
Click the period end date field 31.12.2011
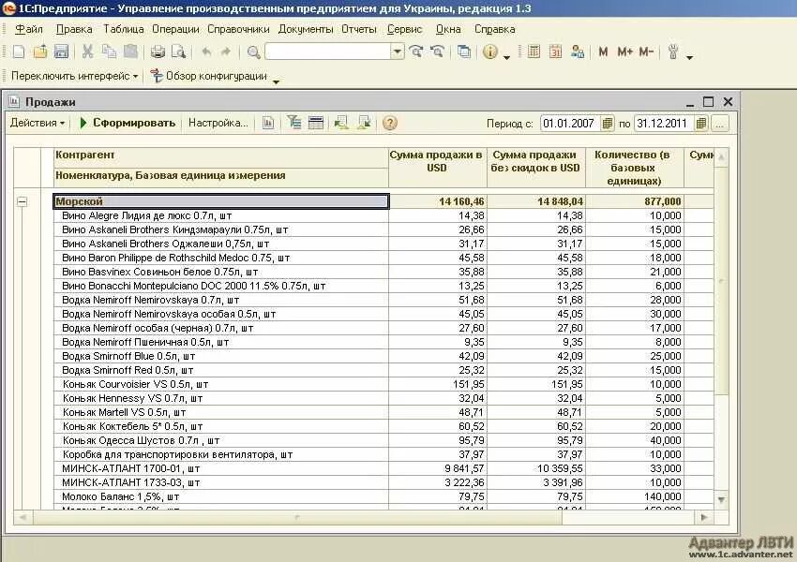664,124
